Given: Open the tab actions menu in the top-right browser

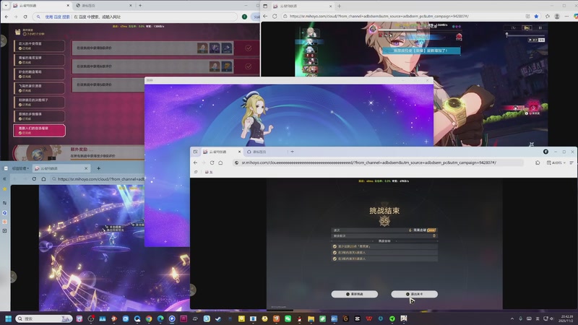Looking at the screenshot, I should pos(265,6).
